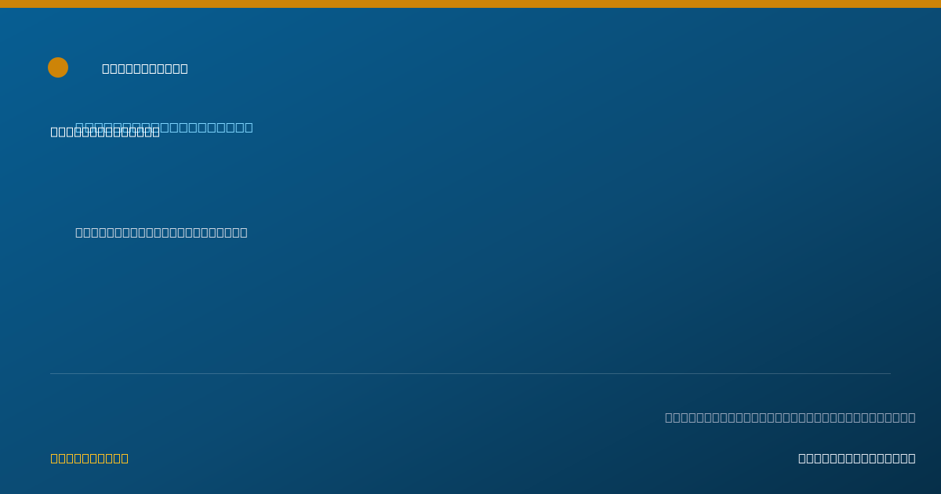Select the long gray caption line above footer
The image size is (941, 494).
pyautogui.click(x=790, y=417)
